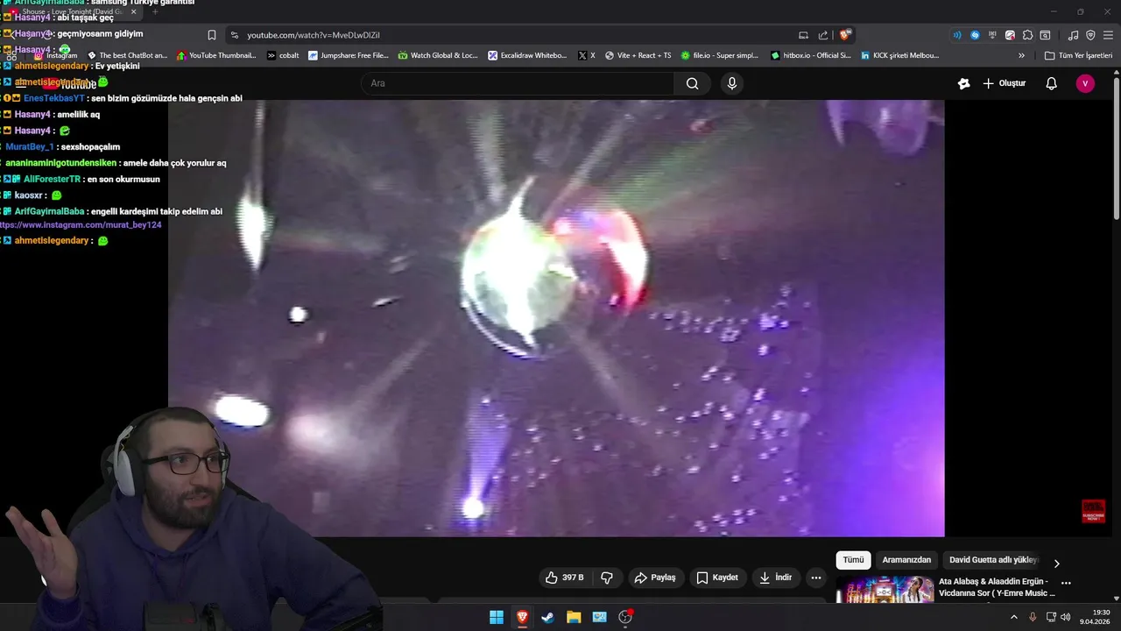Viewport: 1121px width, 631px height.
Task: Open the account avatar menu
Action: [1085, 83]
